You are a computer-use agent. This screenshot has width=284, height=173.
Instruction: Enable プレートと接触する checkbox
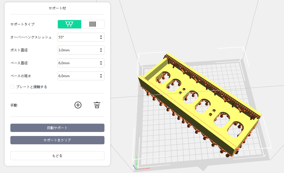tap(12, 87)
